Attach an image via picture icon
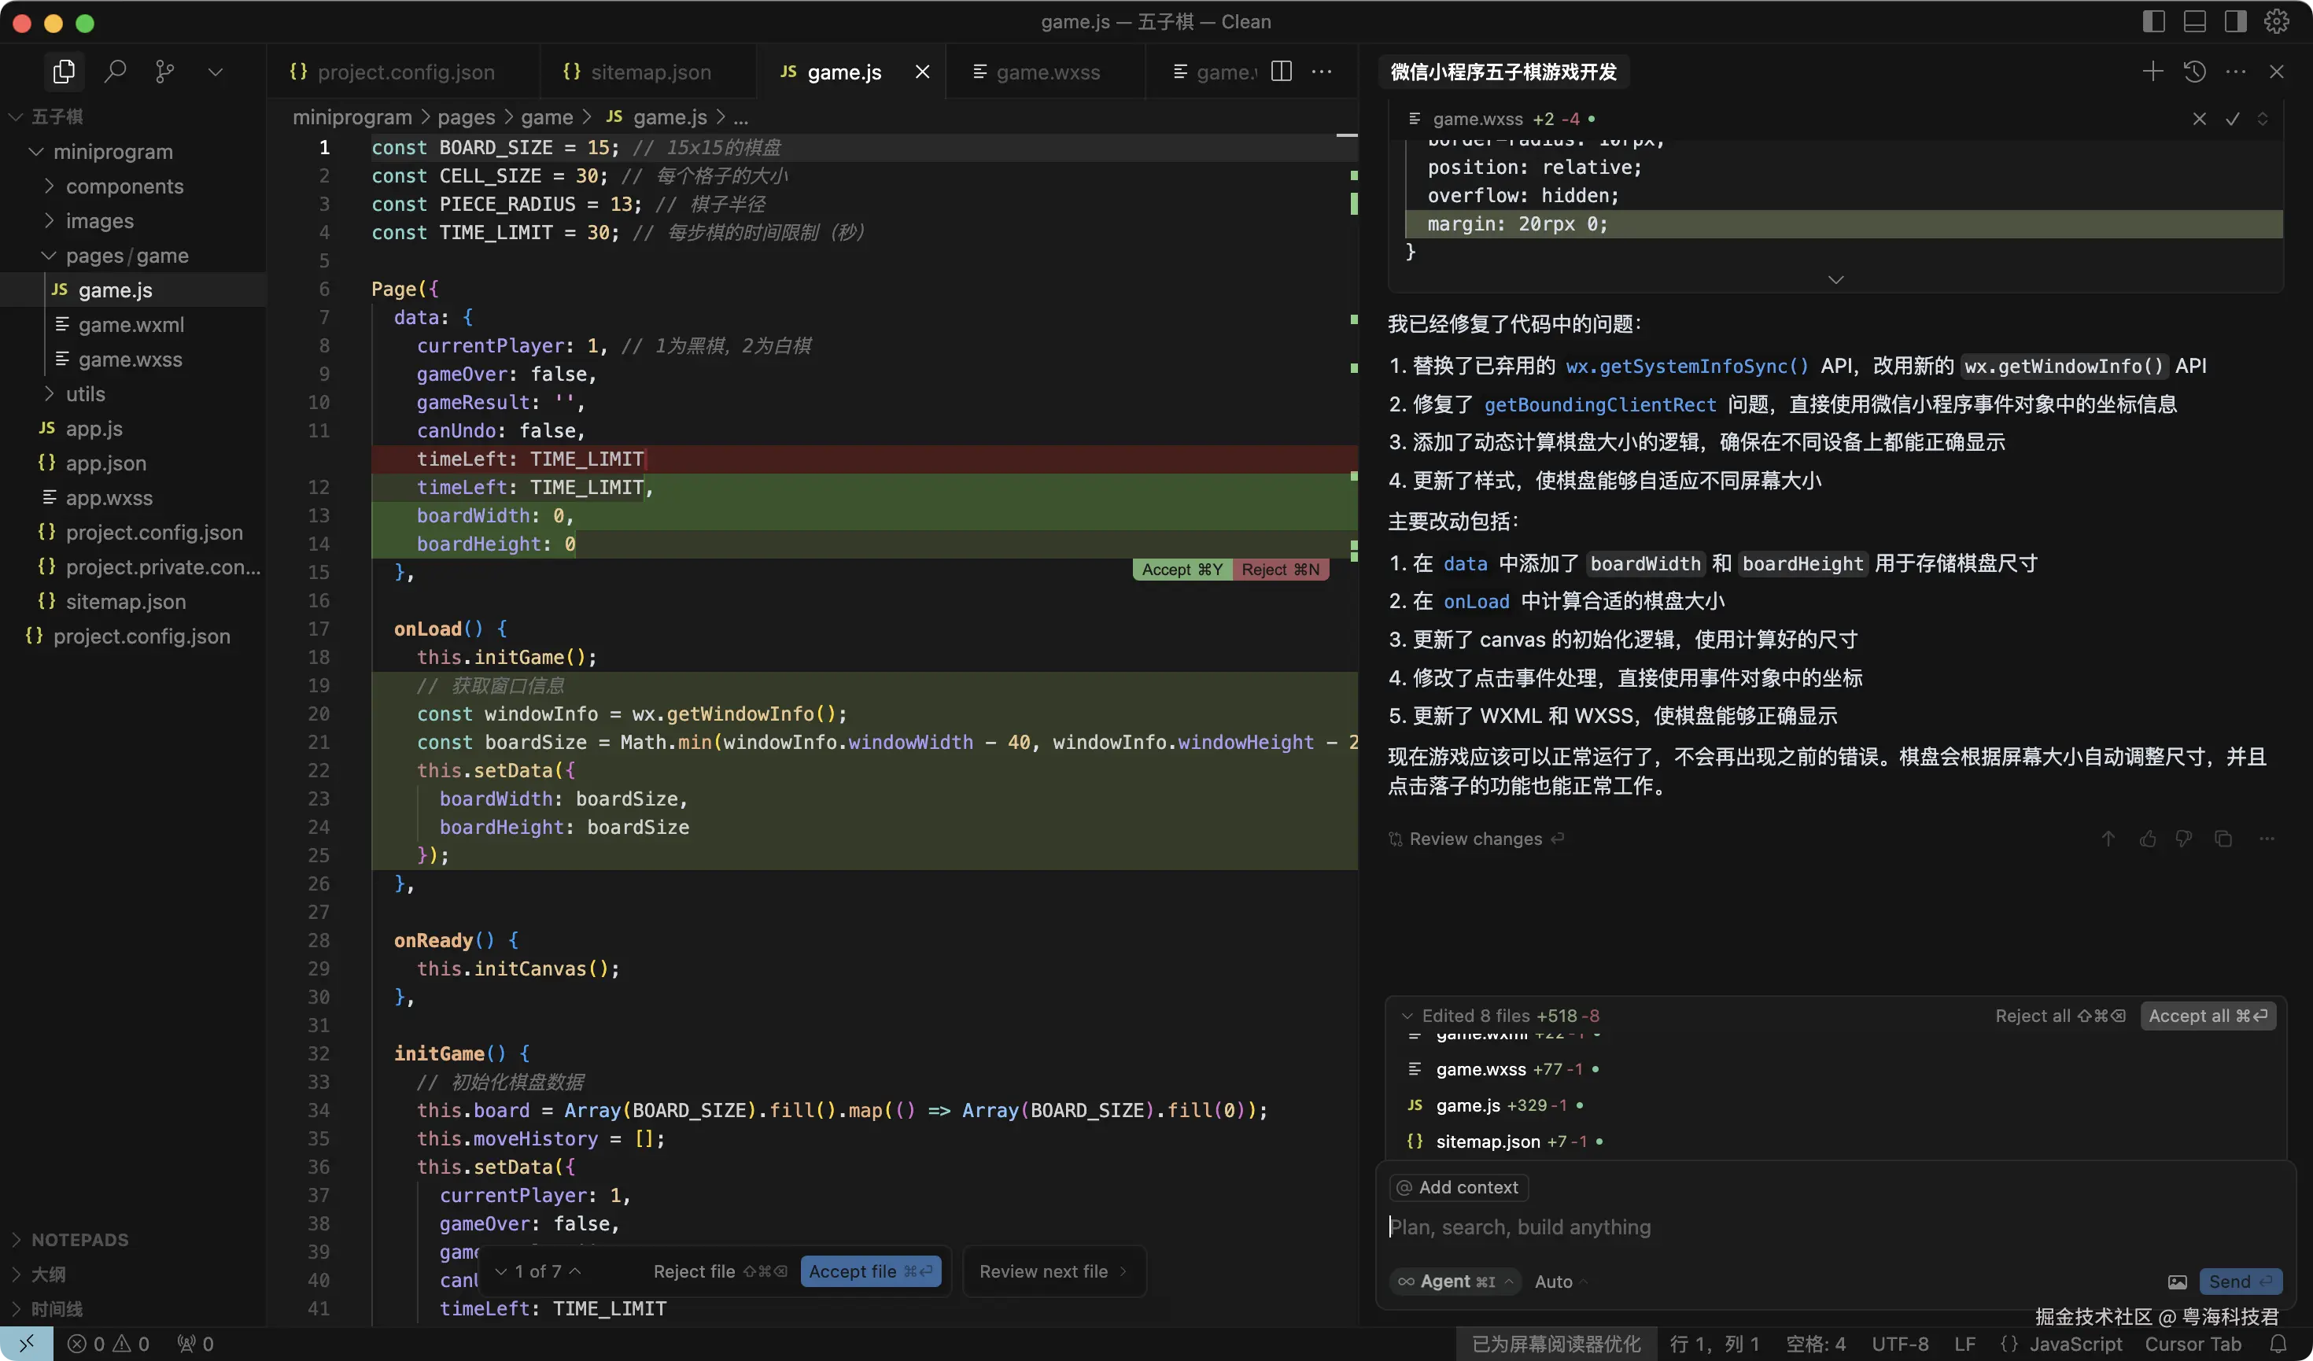This screenshot has height=1361, width=2313. (2177, 1282)
